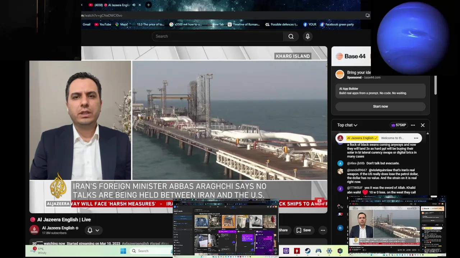Focus the YouTube search field
Screen dimensions: 460x258
pyautogui.click(x=218, y=36)
